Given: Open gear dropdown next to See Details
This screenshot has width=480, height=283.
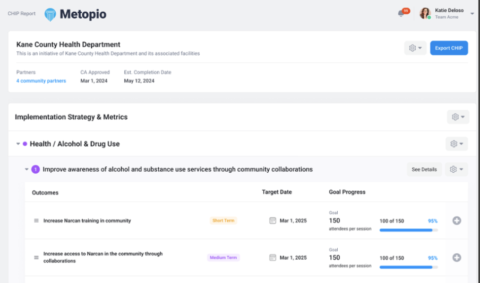Looking at the screenshot, I should click(456, 169).
